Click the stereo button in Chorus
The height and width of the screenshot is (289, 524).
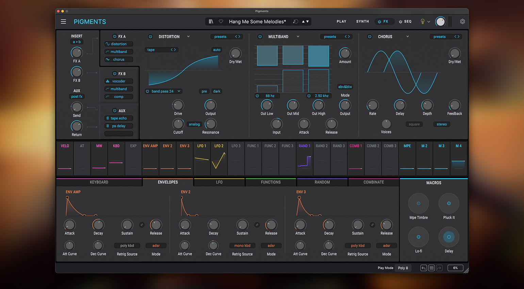pyautogui.click(x=442, y=124)
